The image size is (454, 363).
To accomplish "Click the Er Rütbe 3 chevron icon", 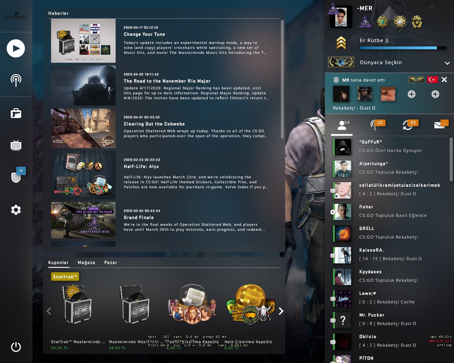I will coord(341,43).
